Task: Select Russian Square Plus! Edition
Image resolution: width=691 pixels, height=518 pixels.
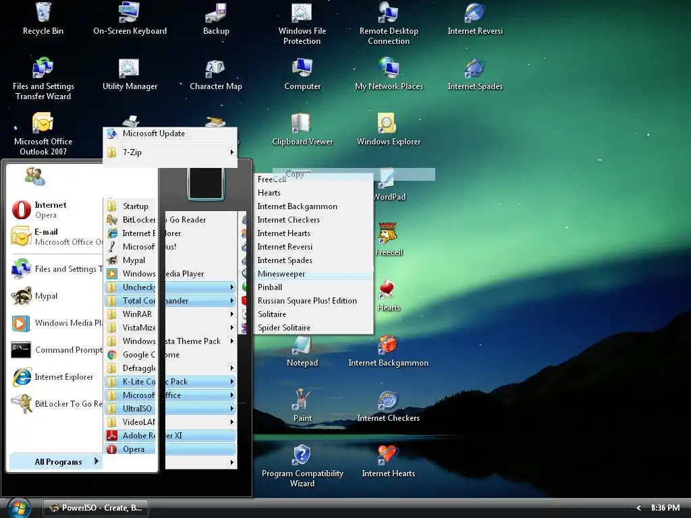Action: pyautogui.click(x=313, y=301)
